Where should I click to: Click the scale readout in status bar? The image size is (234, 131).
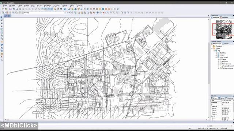click(x=223, y=128)
